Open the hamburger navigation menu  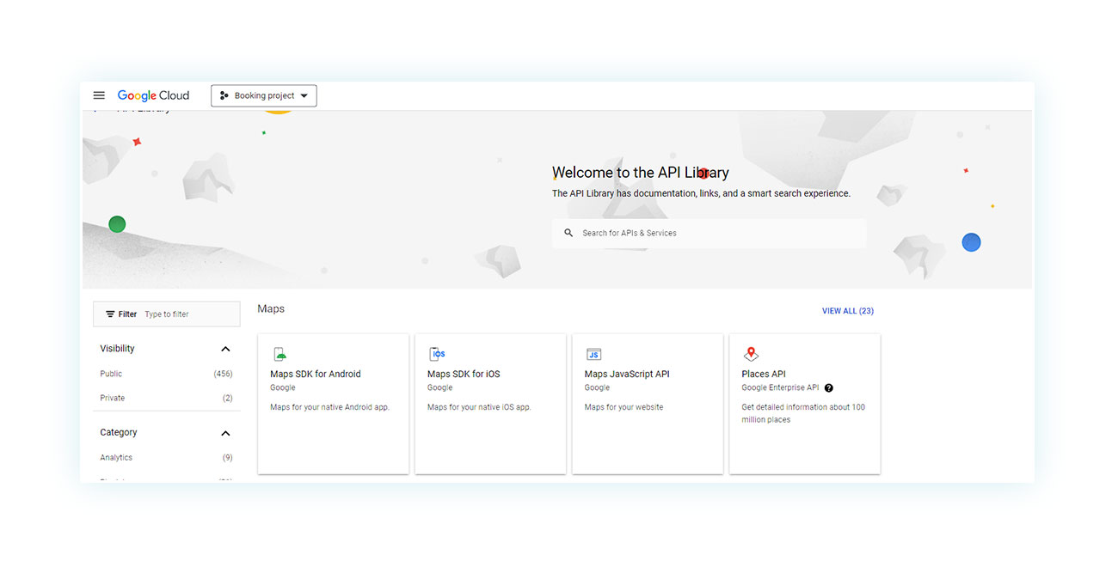99,95
